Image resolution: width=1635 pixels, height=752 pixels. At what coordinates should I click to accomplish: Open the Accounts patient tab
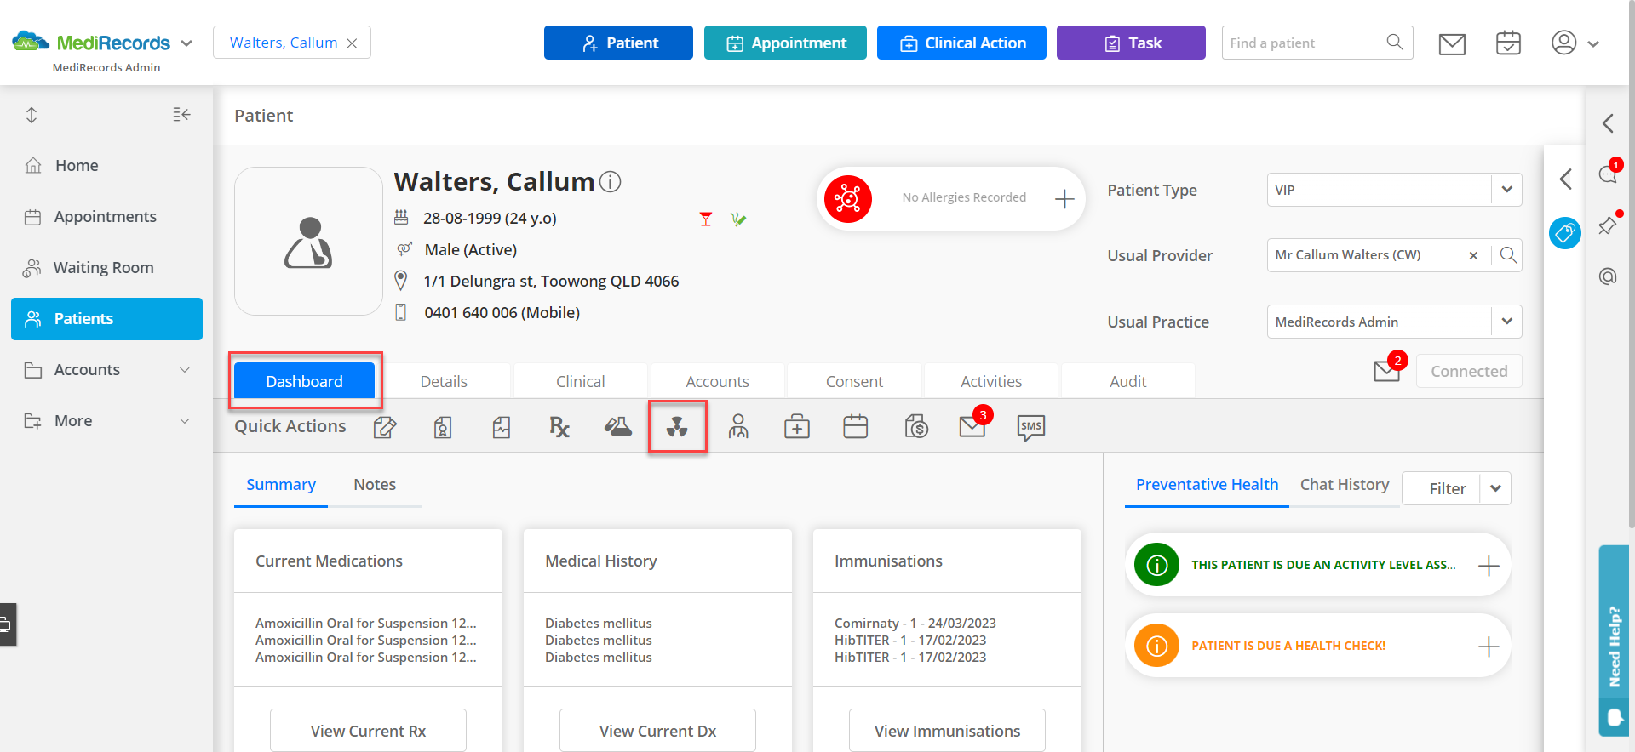click(x=718, y=381)
